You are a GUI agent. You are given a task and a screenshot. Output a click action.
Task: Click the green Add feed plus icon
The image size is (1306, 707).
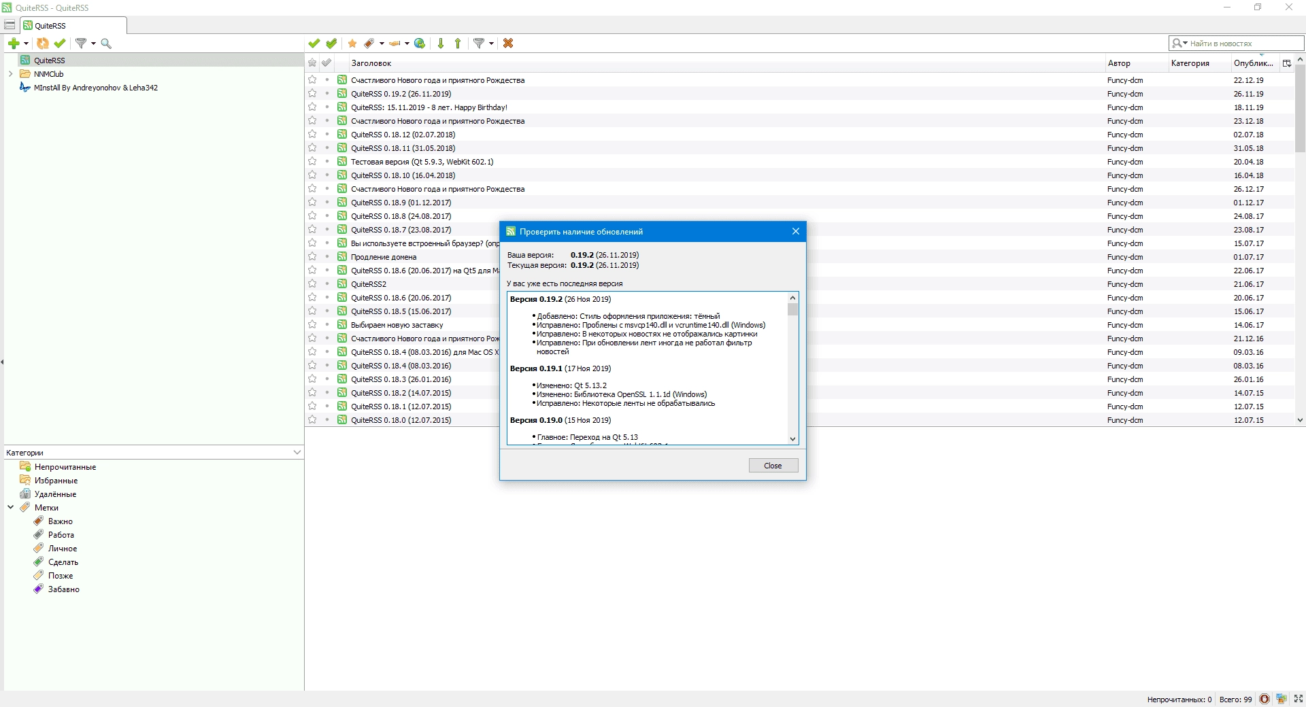point(14,44)
